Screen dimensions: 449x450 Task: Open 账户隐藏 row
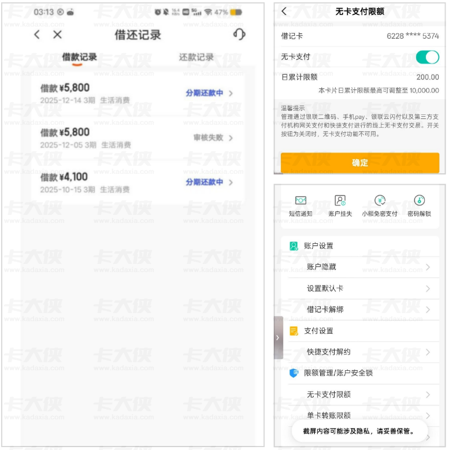point(363,267)
